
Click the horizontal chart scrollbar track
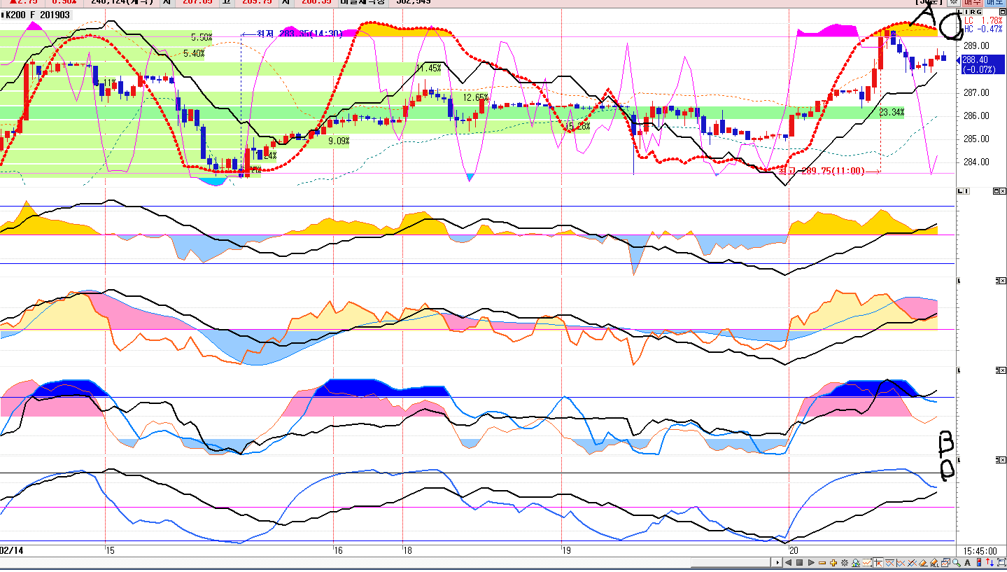pyautogui.click(x=386, y=563)
